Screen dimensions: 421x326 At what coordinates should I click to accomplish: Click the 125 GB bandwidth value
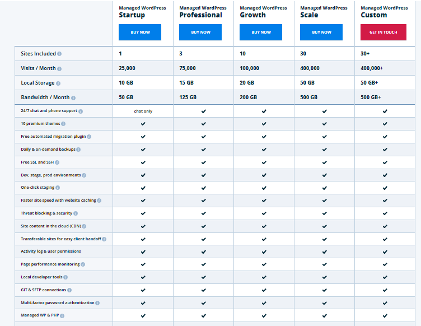coord(188,97)
